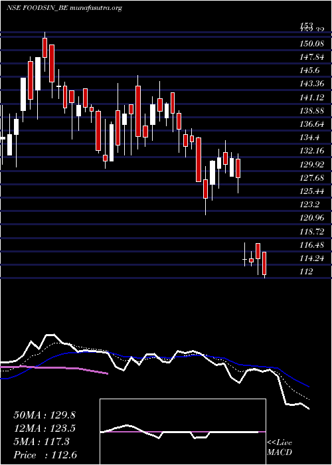Select the 132.16 price axis label
332x465 pixels.
[311, 151]
